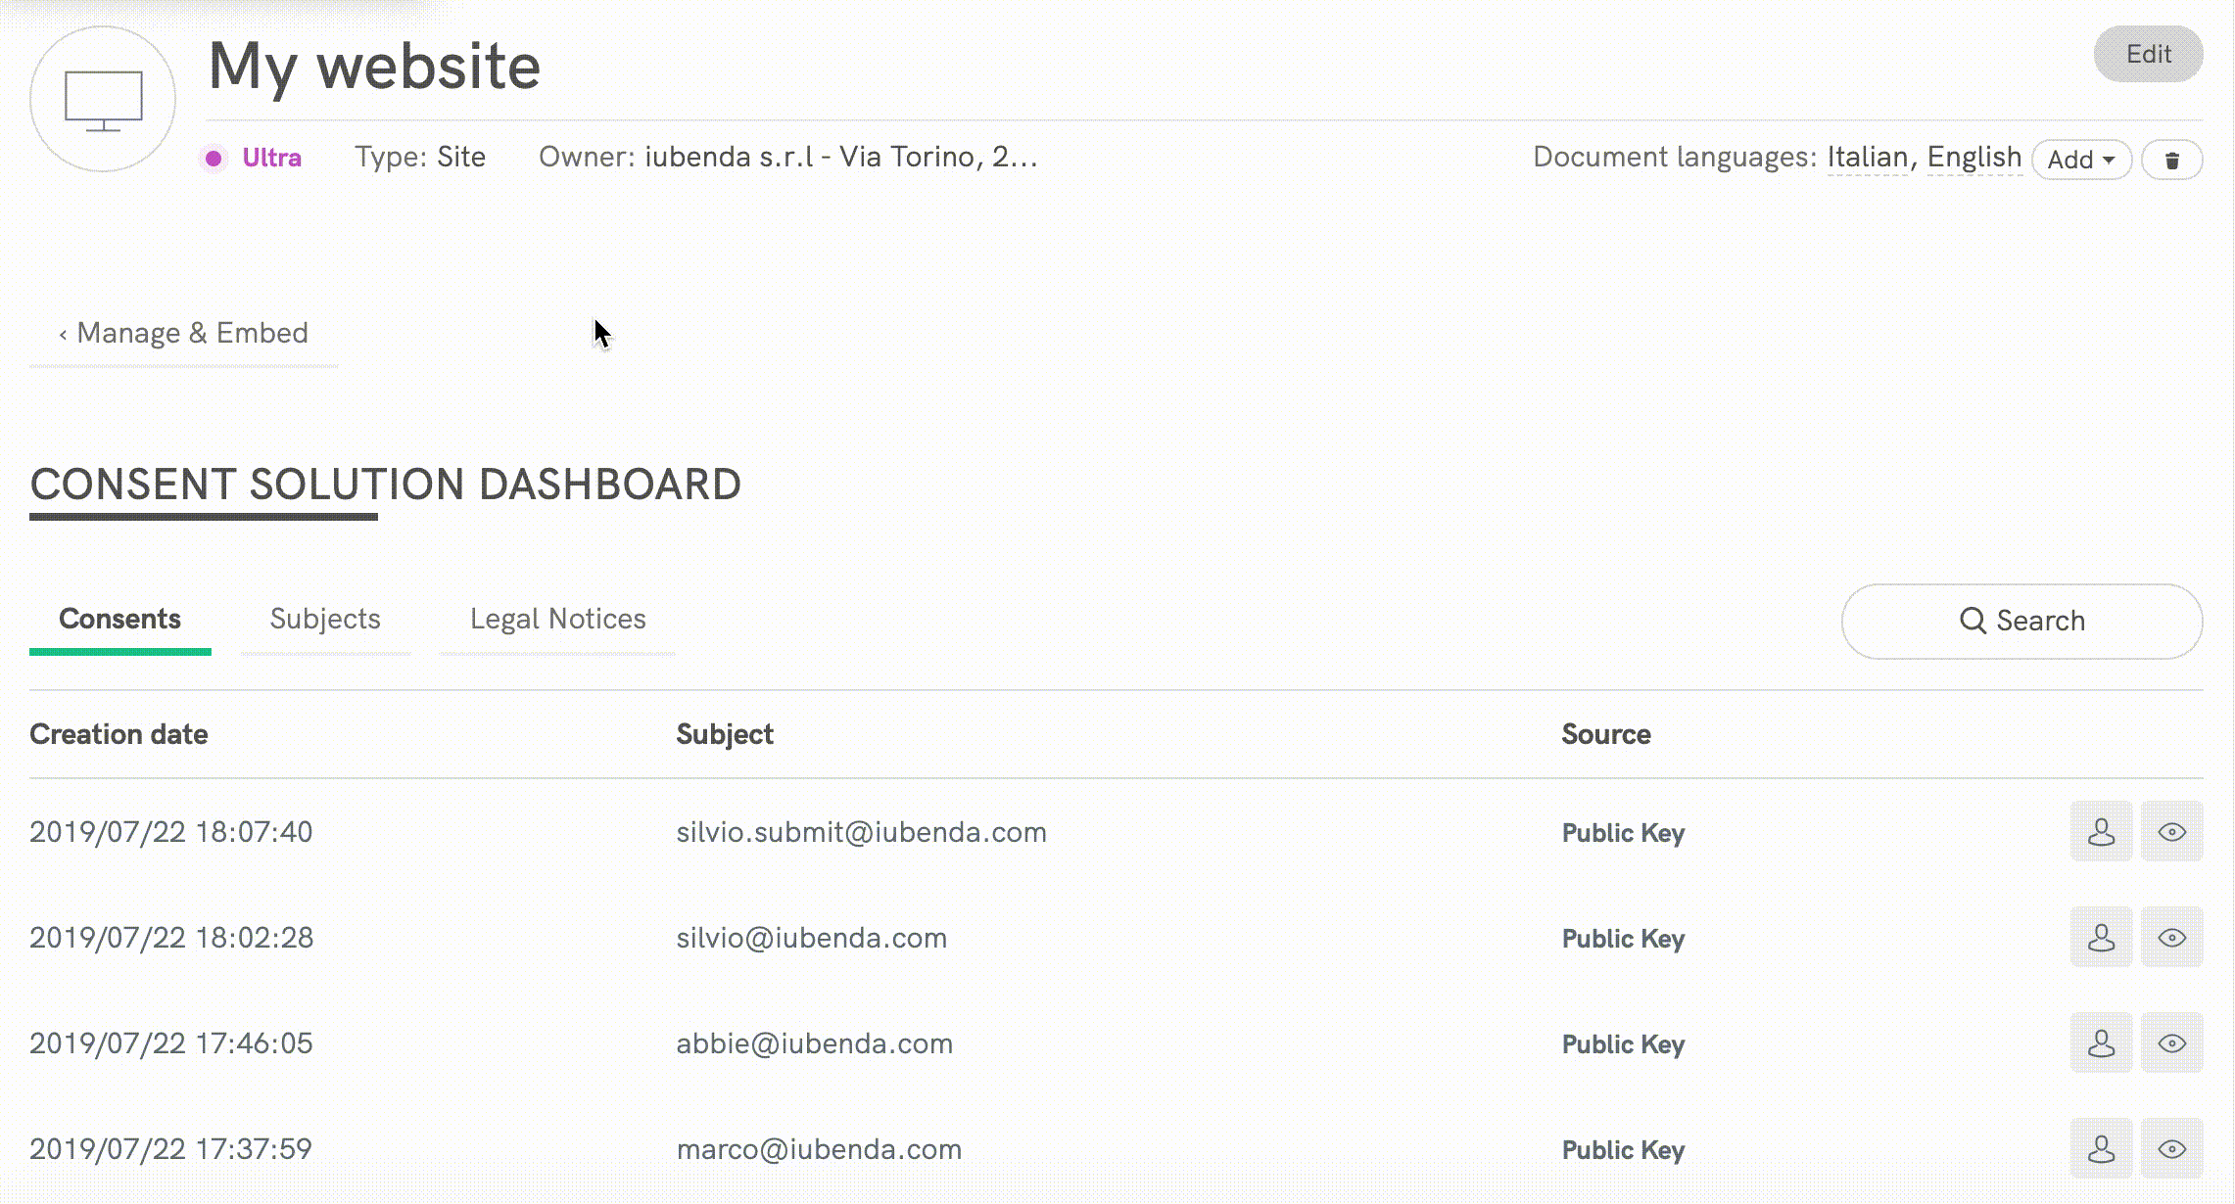The width and height of the screenshot is (2235, 1204).
Task: Click the eye icon for marco@iubenda.com
Action: (2171, 1149)
